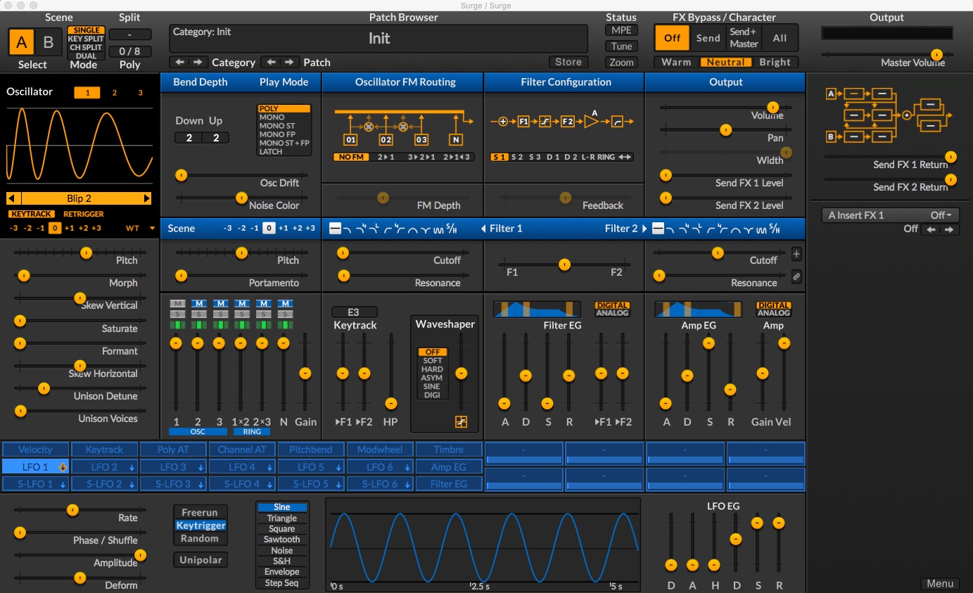
Task: Select next Insert FX with right arrow
Action: (950, 229)
